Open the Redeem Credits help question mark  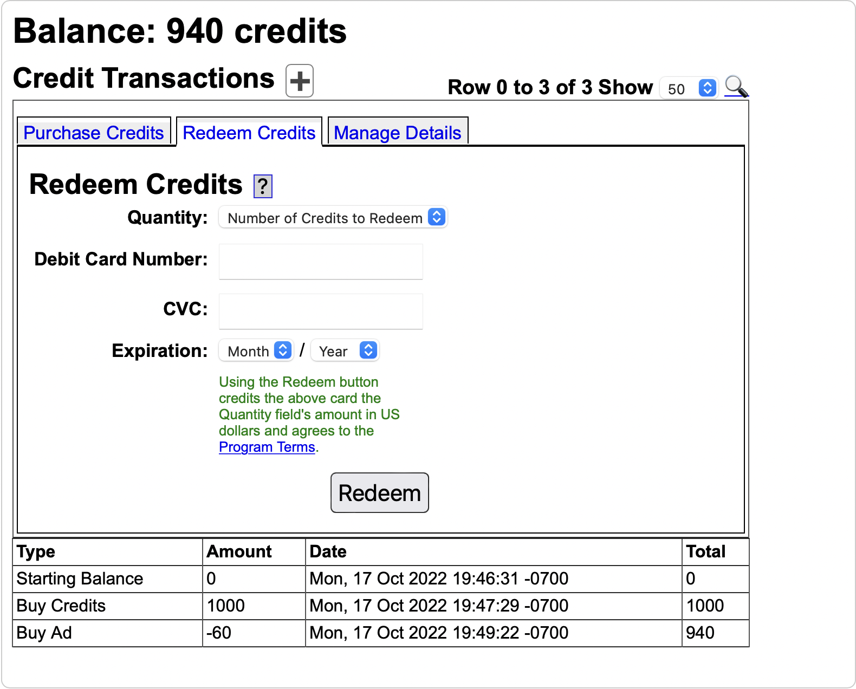pyautogui.click(x=263, y=186)
